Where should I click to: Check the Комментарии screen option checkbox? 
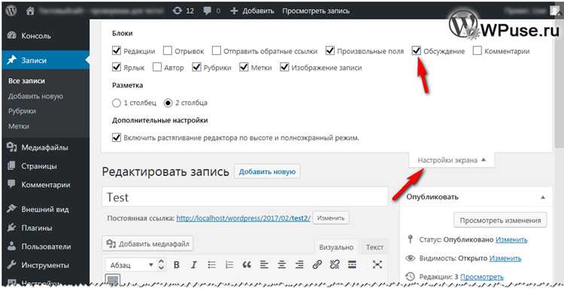[x=478, y=50]
